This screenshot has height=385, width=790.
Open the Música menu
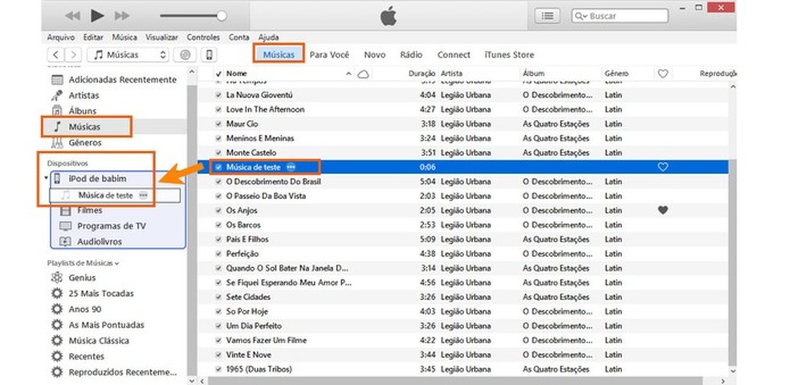pos(124,37)
